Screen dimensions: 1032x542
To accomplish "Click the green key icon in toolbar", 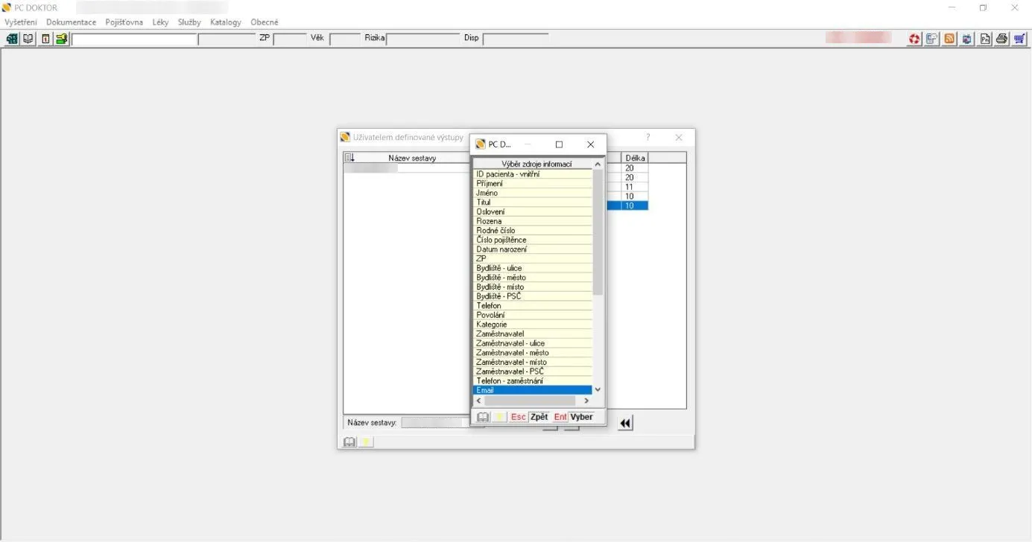I will 62,39.
